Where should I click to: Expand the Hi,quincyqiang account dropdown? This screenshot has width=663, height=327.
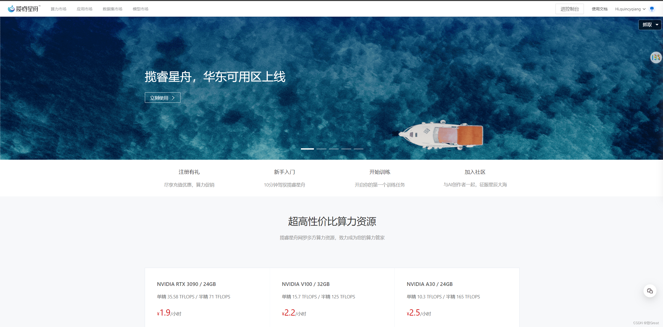[630, 9]
